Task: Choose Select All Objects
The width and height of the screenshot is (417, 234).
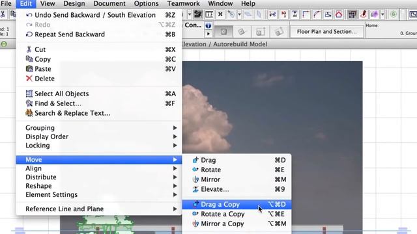Action: click(x=99, y=94)
